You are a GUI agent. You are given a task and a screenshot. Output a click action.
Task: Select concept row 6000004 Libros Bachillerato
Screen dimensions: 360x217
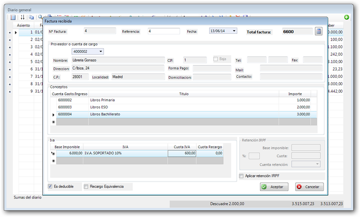(x=184, y=114)
